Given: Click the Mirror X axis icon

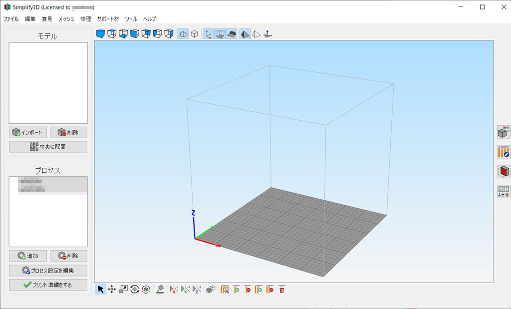Looking at the screenshot, I should [x=174, y=289].
